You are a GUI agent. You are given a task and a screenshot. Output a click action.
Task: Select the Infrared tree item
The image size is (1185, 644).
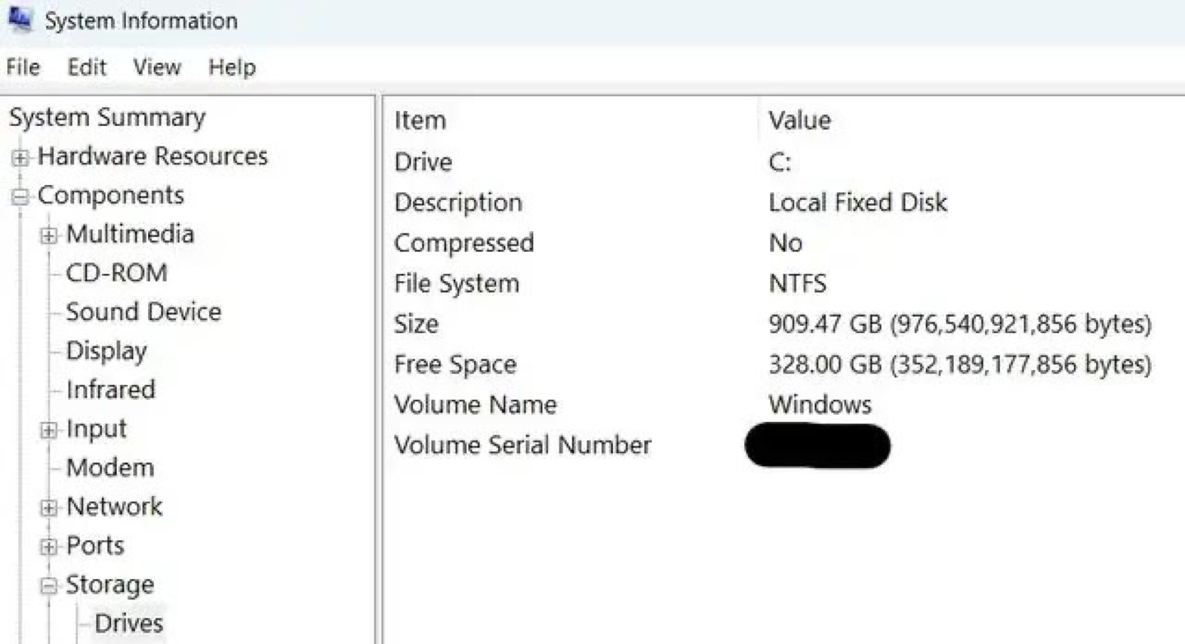point(110,390)
